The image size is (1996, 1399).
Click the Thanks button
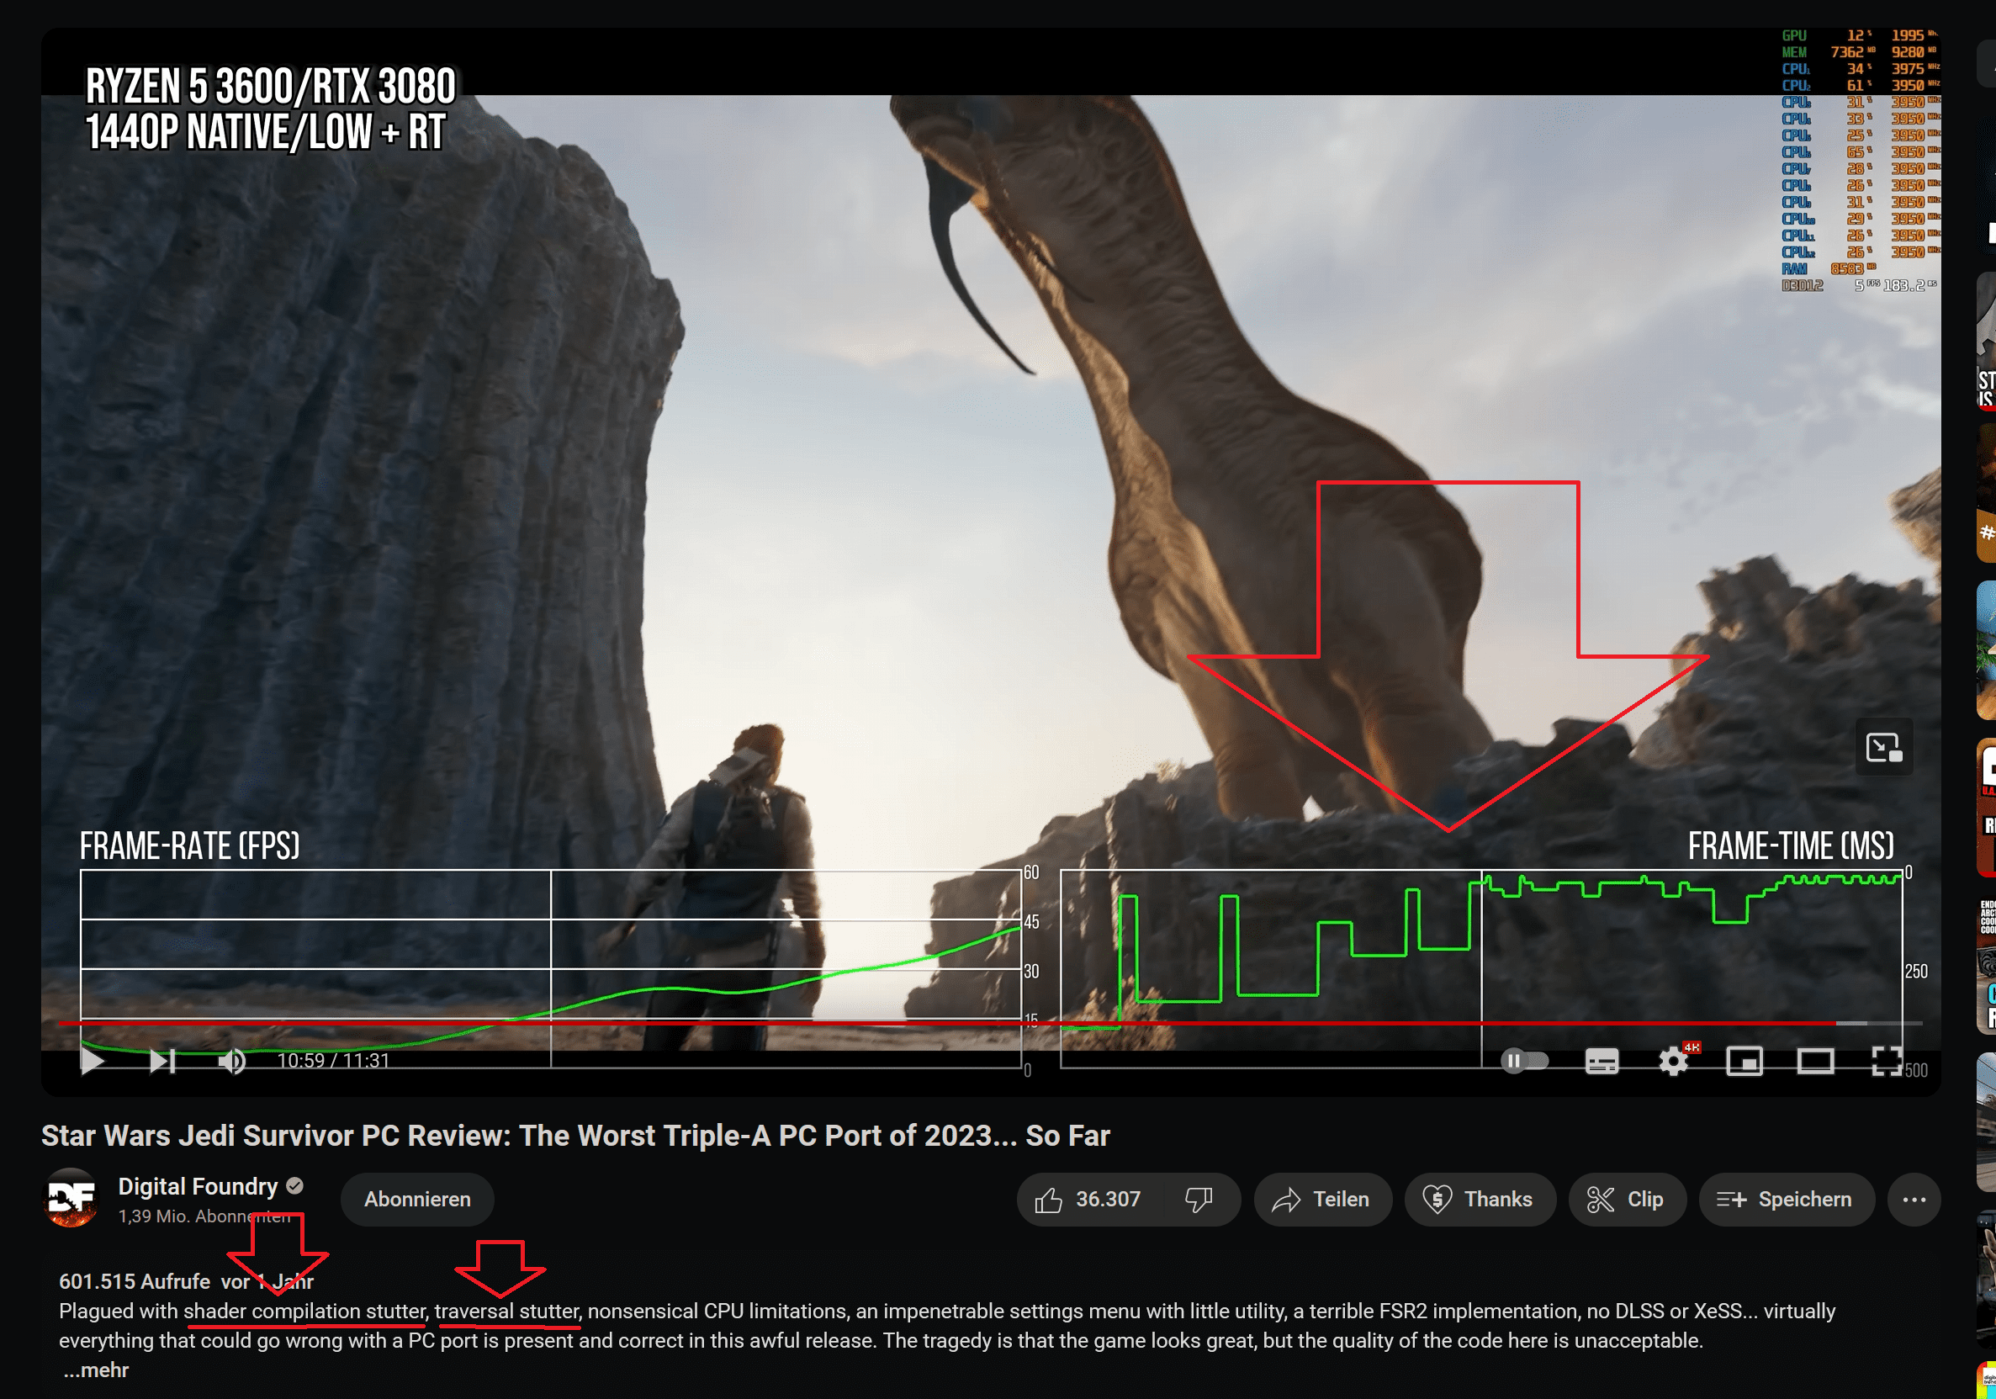point(1480,1199)
